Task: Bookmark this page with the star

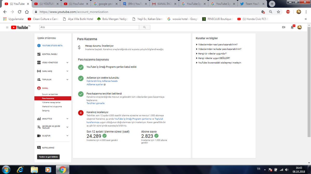Action: tap(278, 12)
